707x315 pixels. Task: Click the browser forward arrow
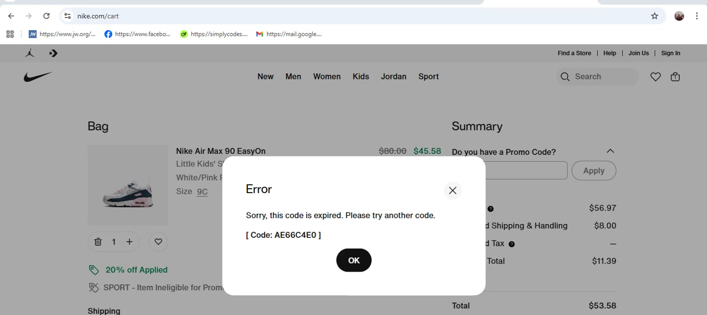click(x=29, y=16)
